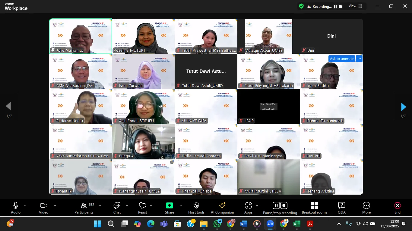This screenshot has width=412, height=231.
Task: Pause the recording in the bottom toolbar
Action: point(276,205)
